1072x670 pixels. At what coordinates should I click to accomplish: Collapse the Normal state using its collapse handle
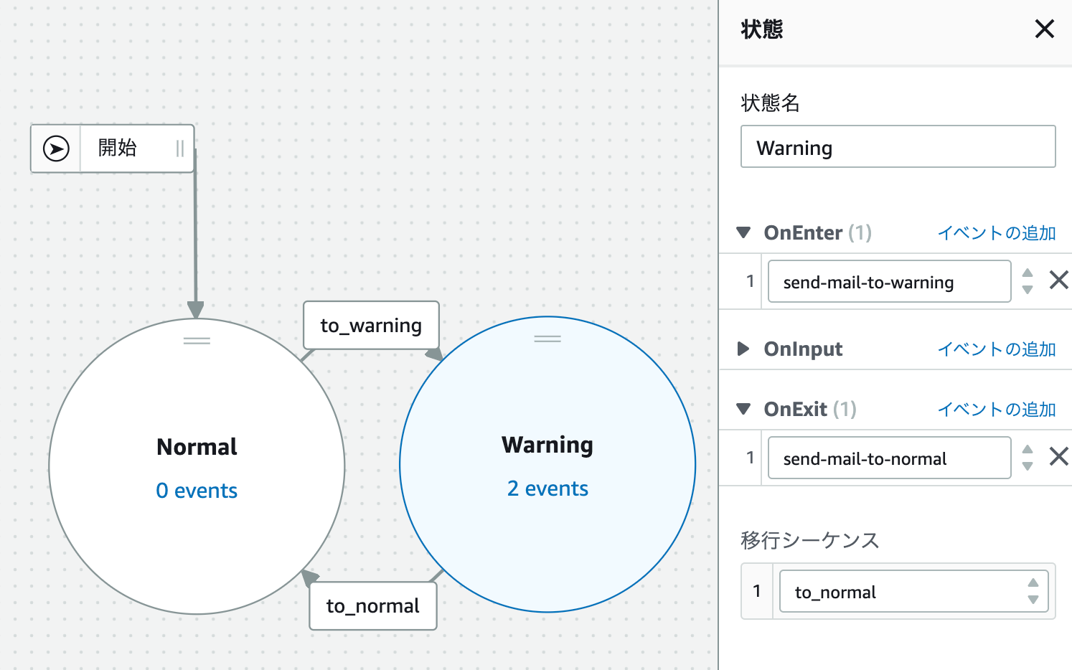(x=197, y=342)
